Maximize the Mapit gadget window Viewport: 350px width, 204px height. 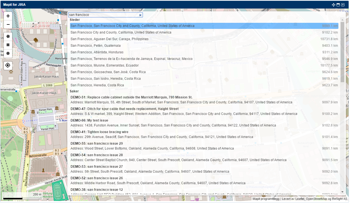pyautogui.click(x=338, y=5)
